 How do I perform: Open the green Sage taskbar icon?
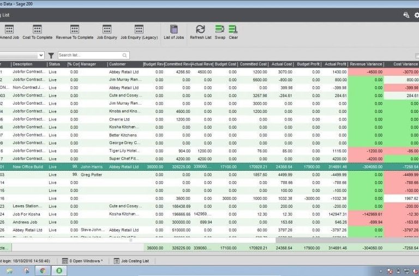[59, 271]
